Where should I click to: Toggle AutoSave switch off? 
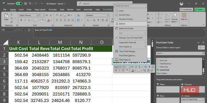(x=19, y=4)
